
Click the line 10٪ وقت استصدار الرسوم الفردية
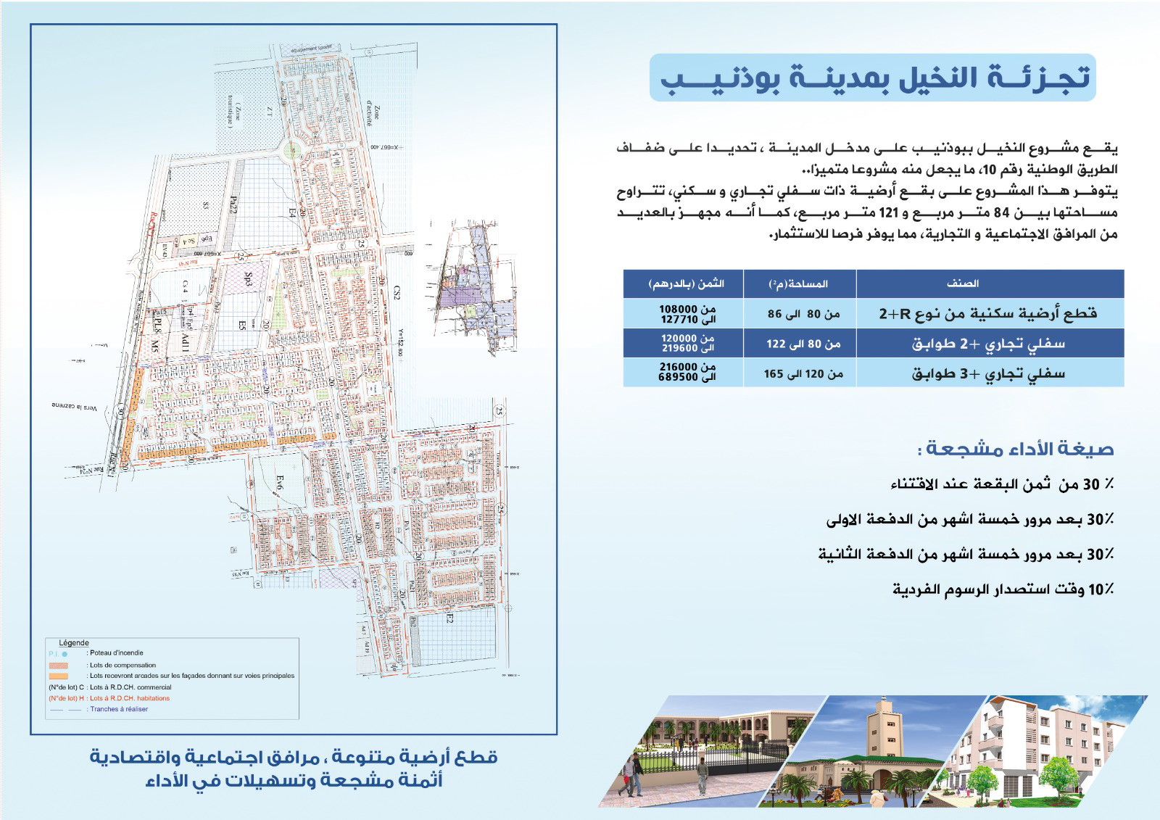tap(1003, 589)
